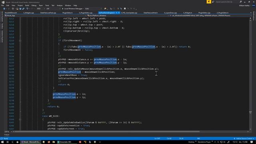Click the toolbar bookmark icon
This screenshot has width=256, height=144.
[125, 9]
